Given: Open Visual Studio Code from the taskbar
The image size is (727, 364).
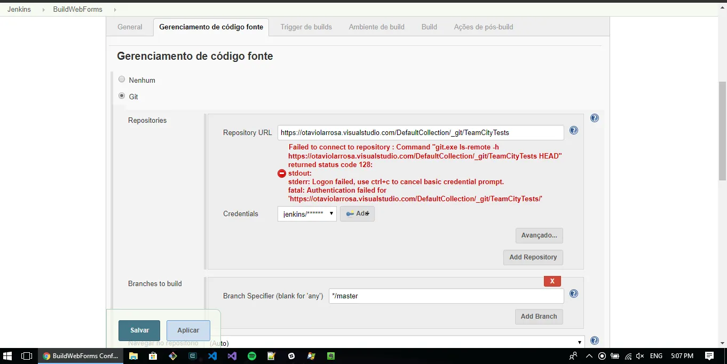Looking at the screenshot, I should 212,356.
